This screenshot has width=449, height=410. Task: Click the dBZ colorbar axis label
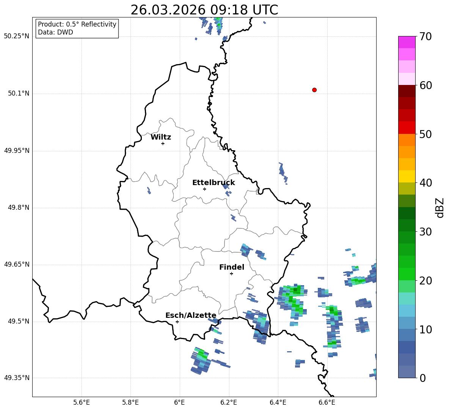(x=440, y=207)
